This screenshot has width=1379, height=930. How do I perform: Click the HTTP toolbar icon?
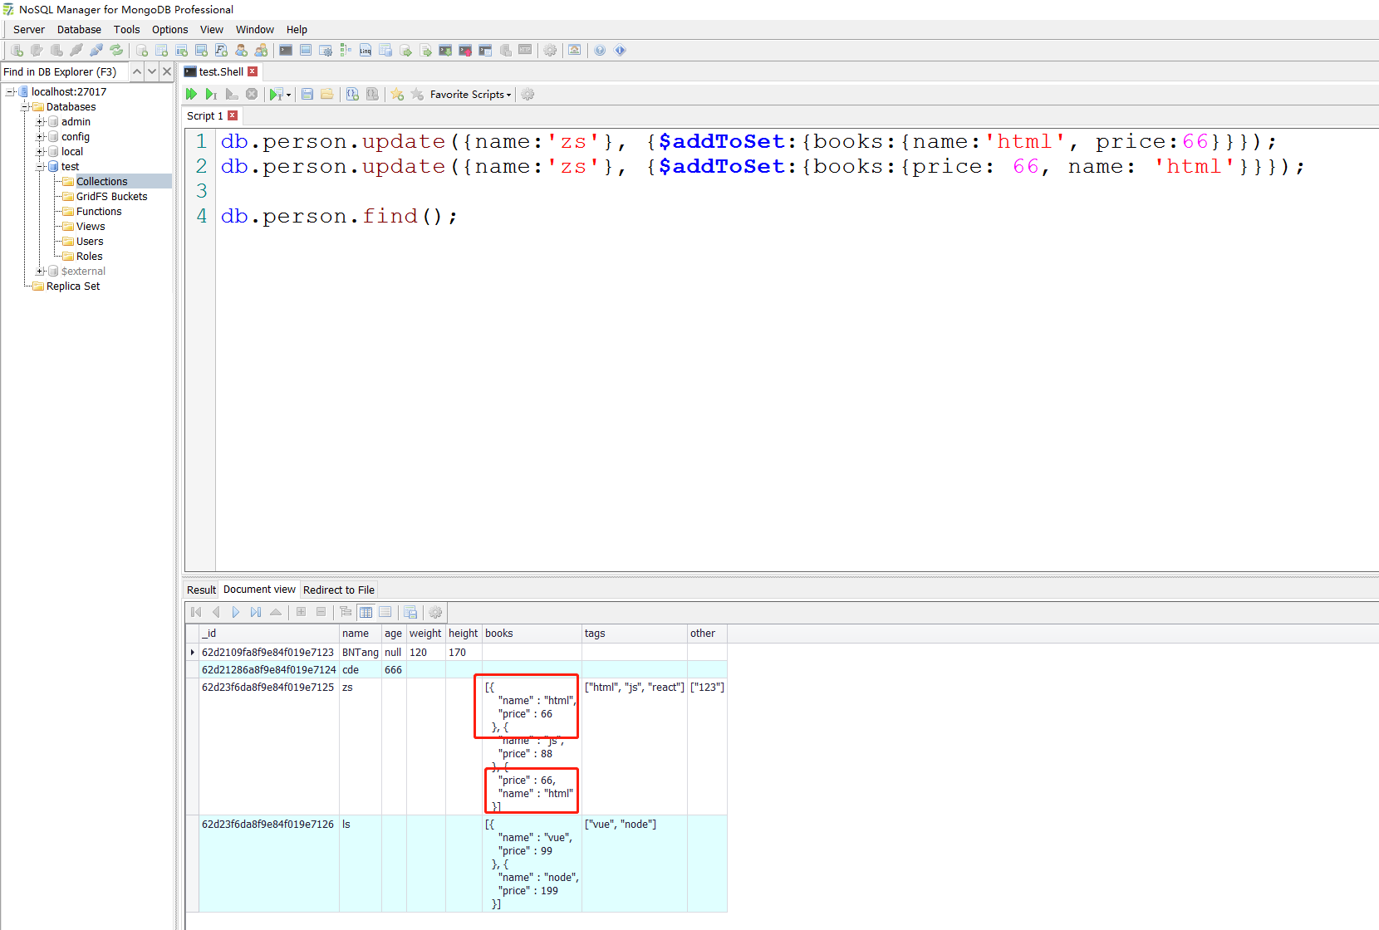coord(525,51)
